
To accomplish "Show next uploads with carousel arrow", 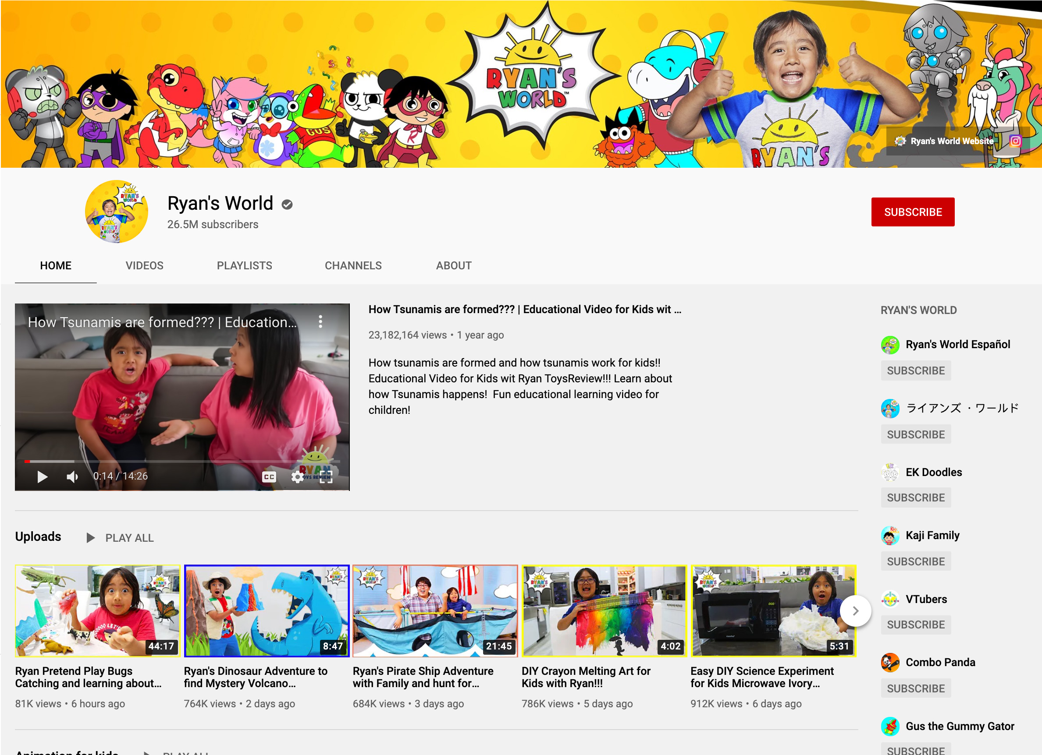I will [855, 611].
